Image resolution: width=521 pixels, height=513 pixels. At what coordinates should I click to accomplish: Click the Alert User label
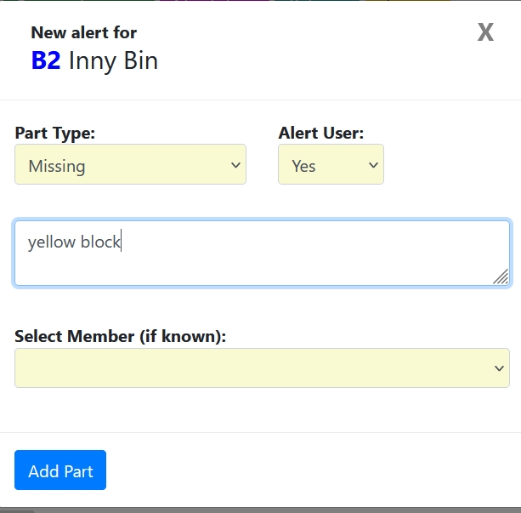pyautogui.click(x=321, y=133)
